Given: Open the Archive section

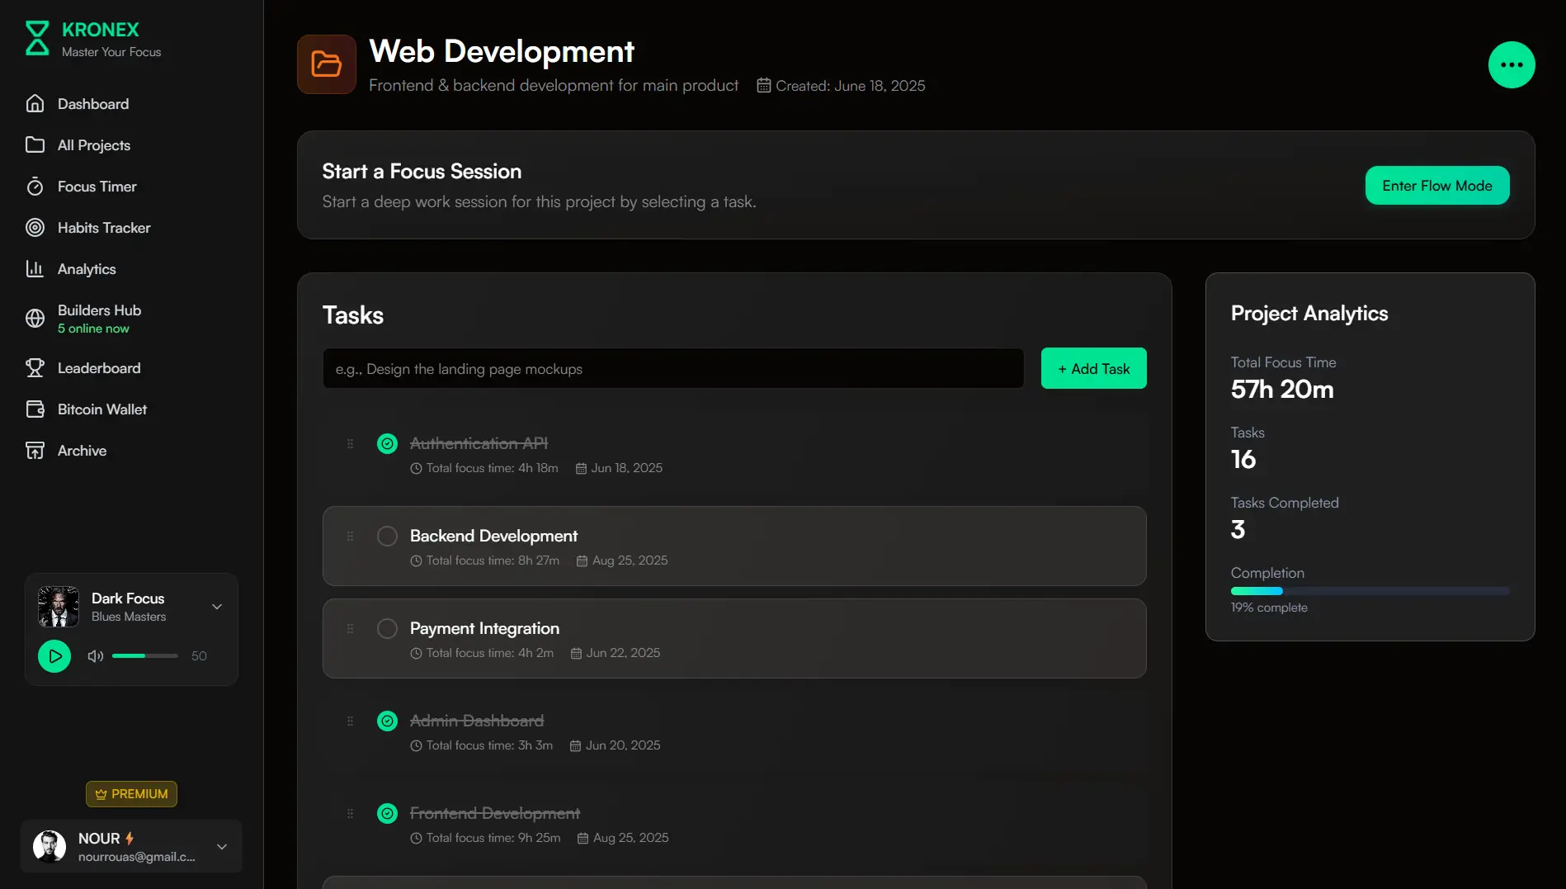Looking at the screenshot, I should click(82, 451).
